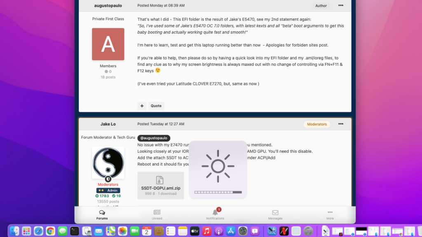This screenshot has height=237, width=422.
Task: Open Messages app in the Dock
Action: point(63,231)
